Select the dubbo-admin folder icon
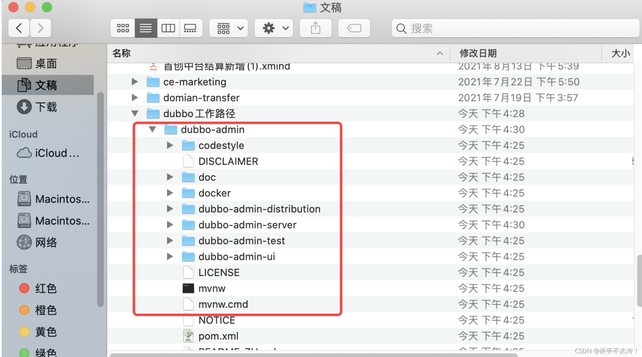The image size is (642, 357). (x=171, y=129)
